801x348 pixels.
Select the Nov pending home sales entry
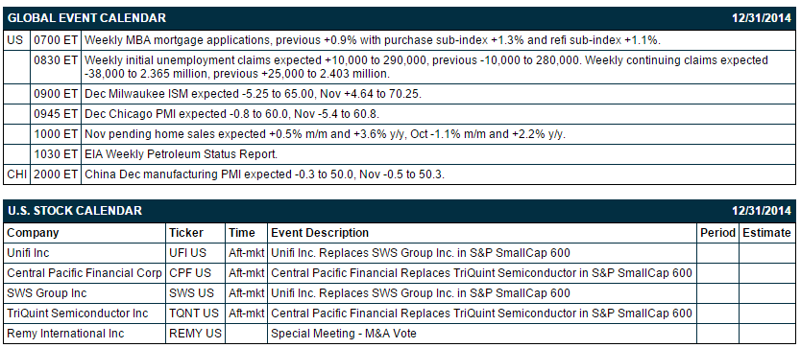pyautogui.click(x=325, y=134)
